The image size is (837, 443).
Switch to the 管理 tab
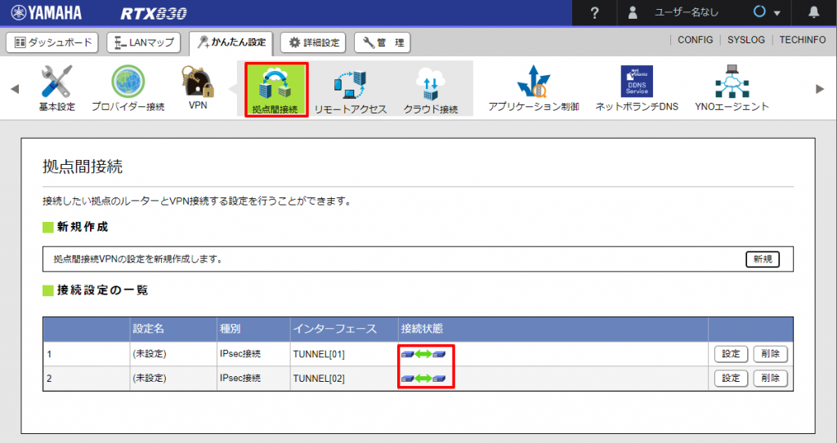click(x=383, y=42)
